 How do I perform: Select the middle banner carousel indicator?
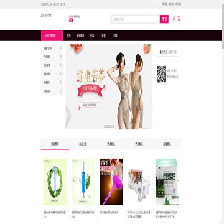(109, 126)
